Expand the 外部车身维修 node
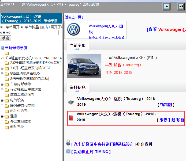The image size is (186, 161). pyautogui.click(x=2, y=122)
